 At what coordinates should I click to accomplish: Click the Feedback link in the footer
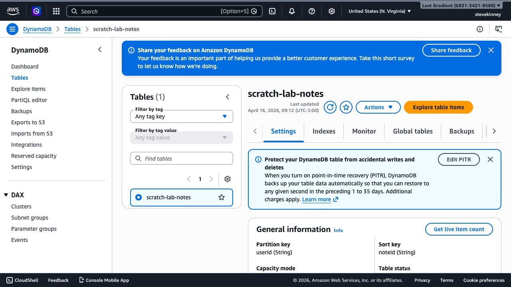[x=58, y=280]
